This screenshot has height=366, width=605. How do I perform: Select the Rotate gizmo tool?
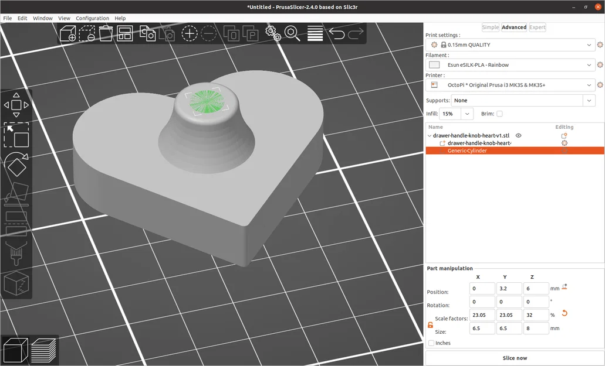coord(16,165)
